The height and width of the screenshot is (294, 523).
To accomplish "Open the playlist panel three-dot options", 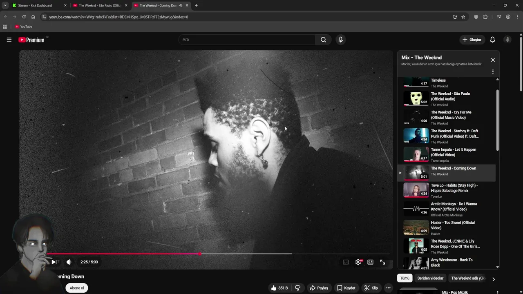I will tap(493, 71).
